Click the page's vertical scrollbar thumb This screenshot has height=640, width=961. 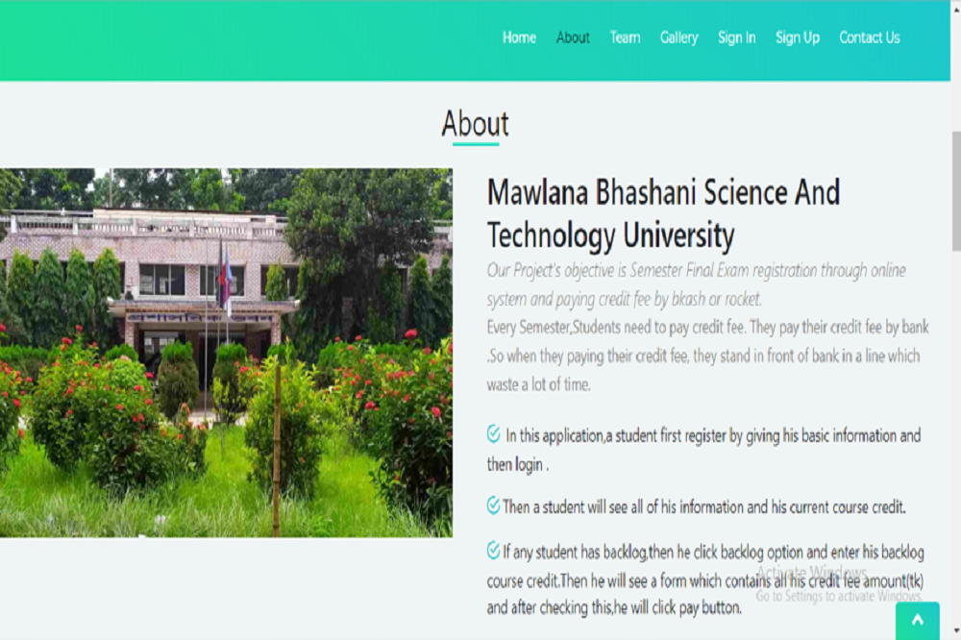pos(955,192)
